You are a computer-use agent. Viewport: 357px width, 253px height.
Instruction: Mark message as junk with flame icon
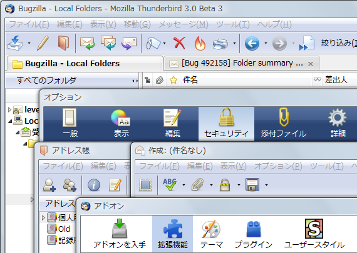[200, 42]
